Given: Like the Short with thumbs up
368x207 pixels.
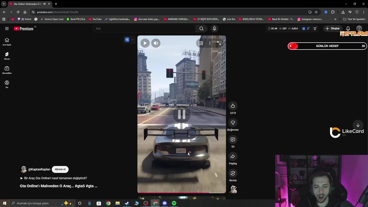Looking at the screenshot, I should point(233,106).
